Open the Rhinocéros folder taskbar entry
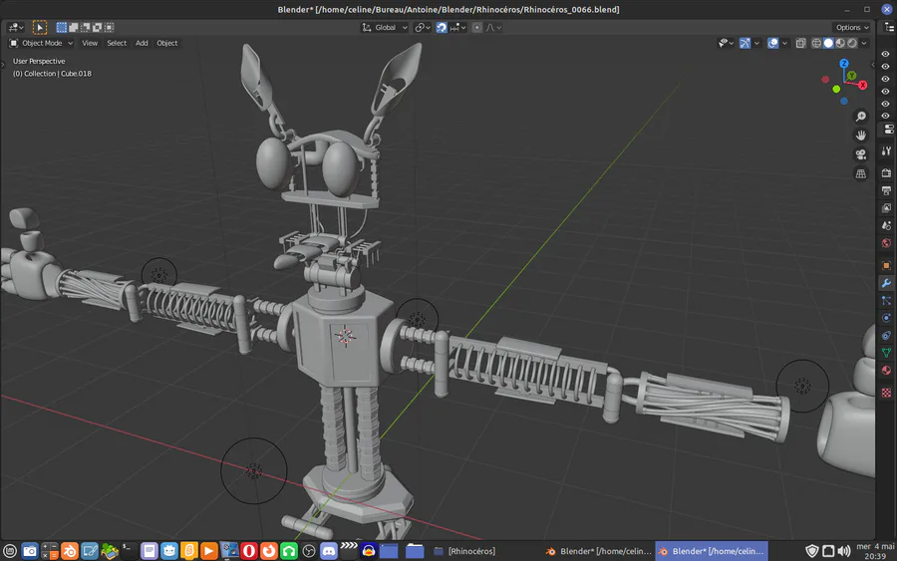897x561 pixels. (464, 551)
